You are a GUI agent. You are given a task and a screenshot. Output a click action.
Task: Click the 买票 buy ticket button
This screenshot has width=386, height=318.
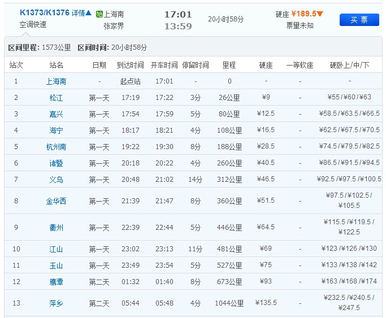click(x=359, y=20)
